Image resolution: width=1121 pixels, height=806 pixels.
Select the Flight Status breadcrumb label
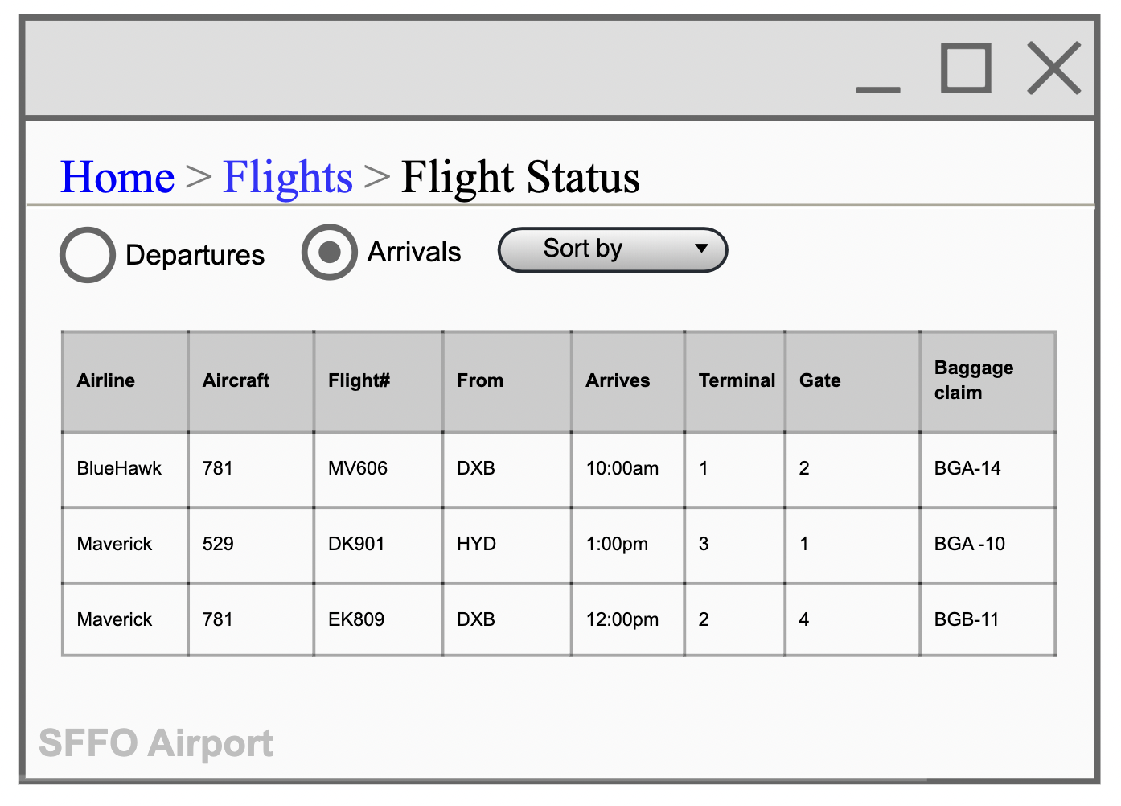[x=519, y=176]
